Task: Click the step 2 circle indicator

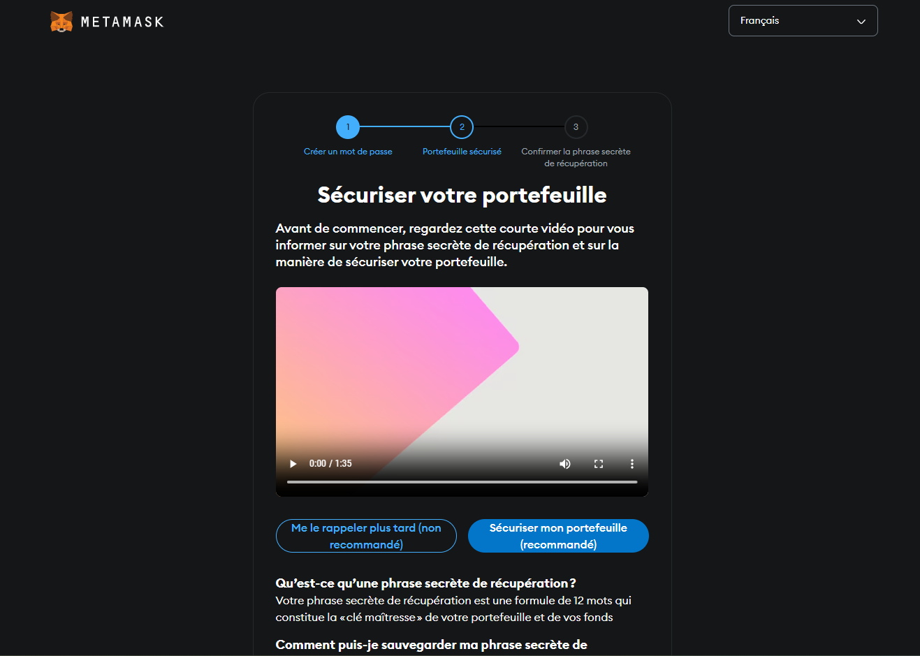Action: click(x=462, y=127)
